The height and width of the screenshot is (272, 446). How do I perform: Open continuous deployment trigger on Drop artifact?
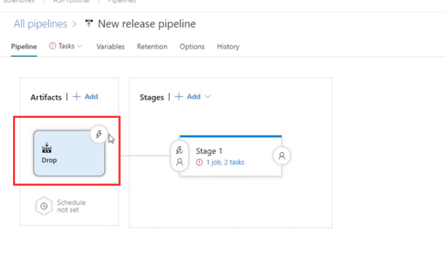click(x=99, y=134)
